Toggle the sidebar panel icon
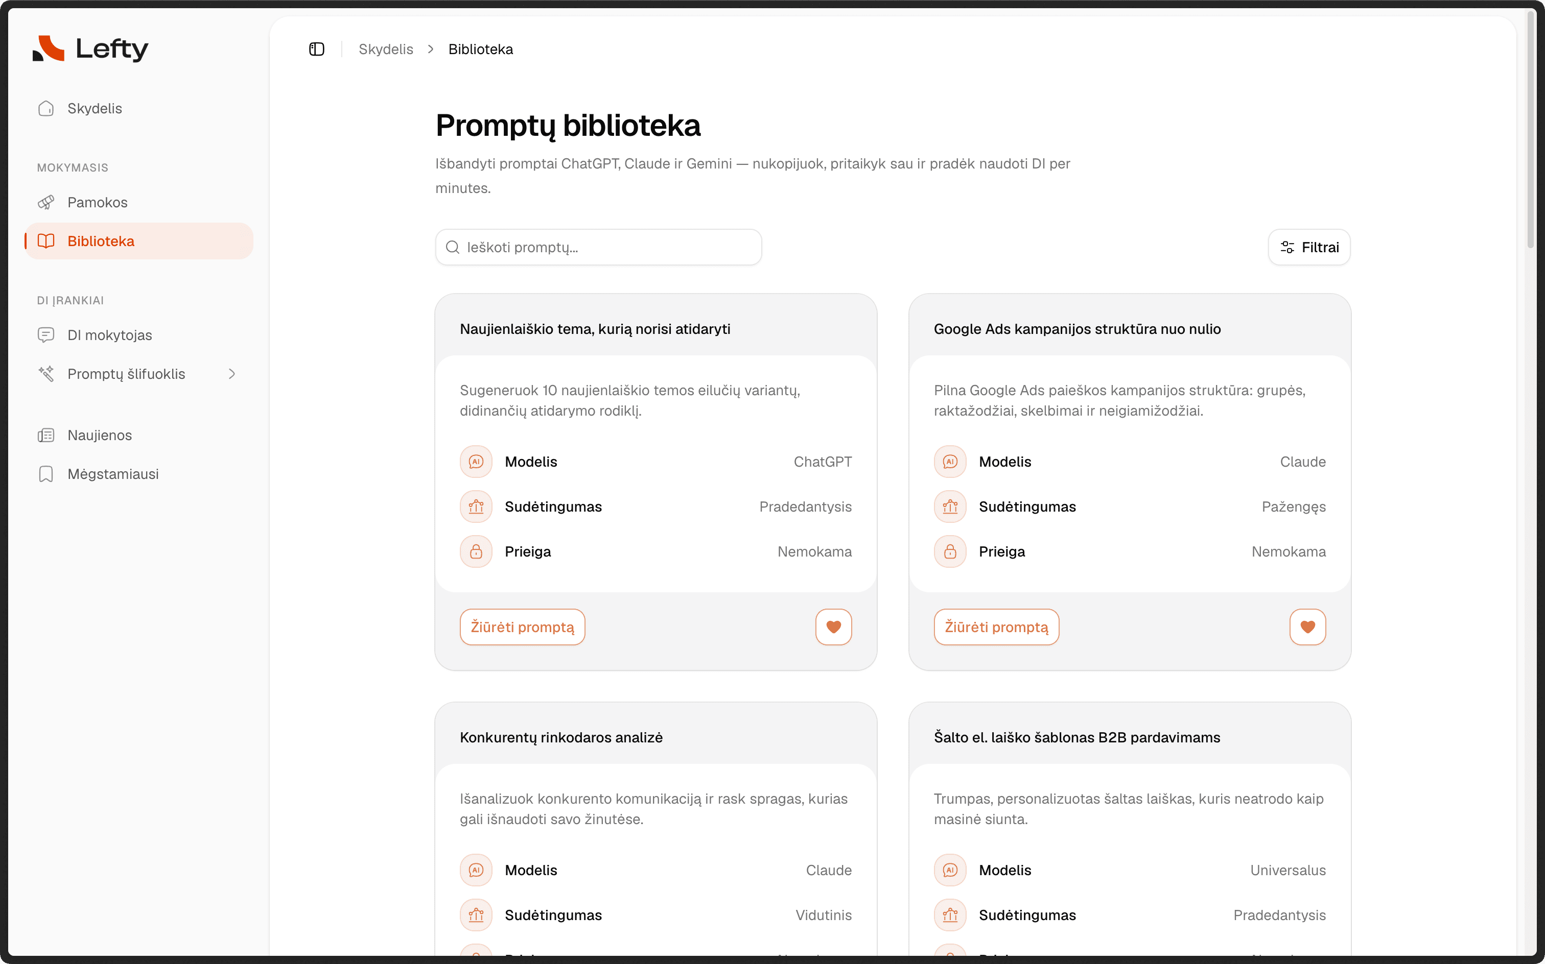Screen dimensions: 1545x964 [x=316, y=49]
